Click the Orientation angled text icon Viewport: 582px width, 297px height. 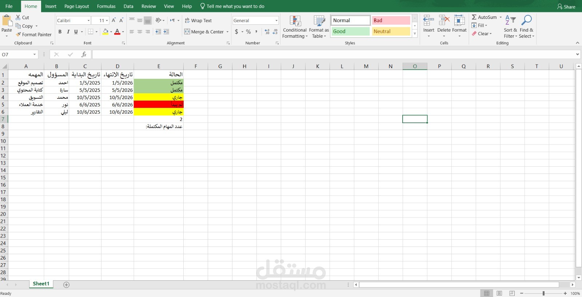pos(158,20)
